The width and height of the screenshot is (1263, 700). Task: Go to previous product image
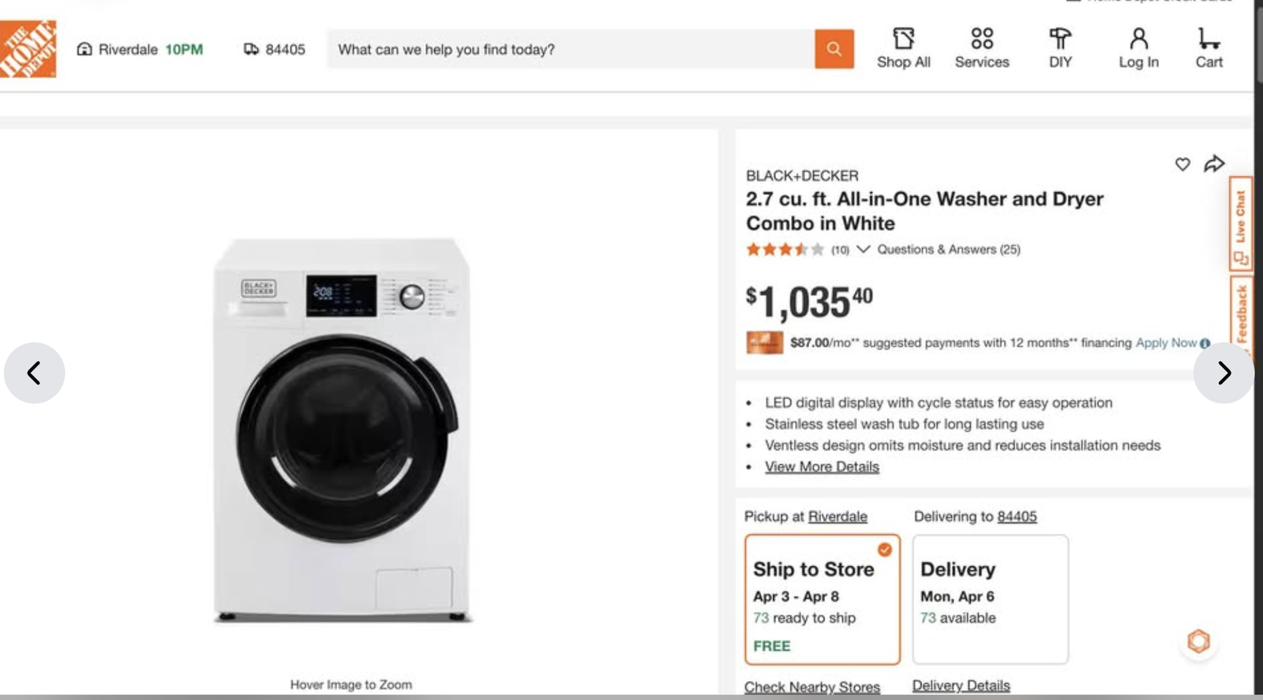click(34, 372)
